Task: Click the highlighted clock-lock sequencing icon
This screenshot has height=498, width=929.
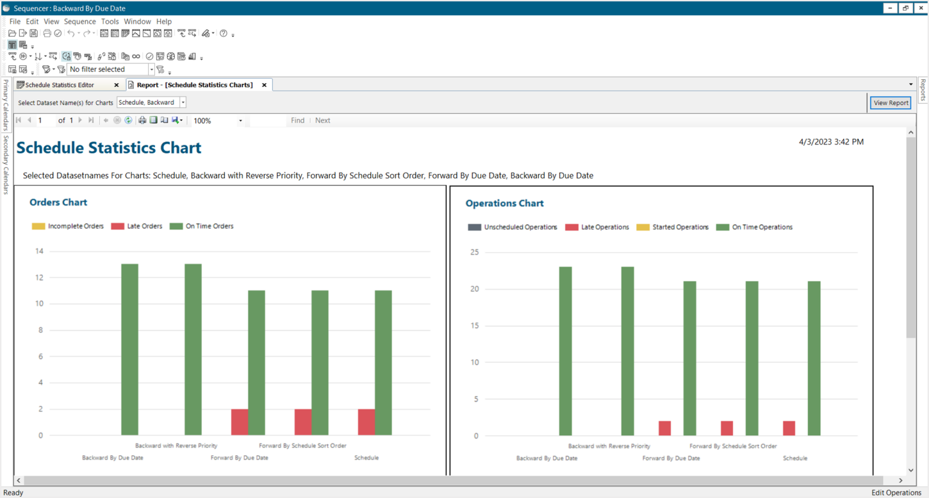Action: point(66,56)
